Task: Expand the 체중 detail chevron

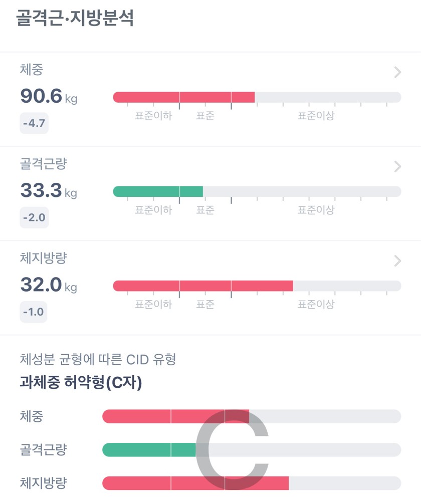Action: (397, 73)
